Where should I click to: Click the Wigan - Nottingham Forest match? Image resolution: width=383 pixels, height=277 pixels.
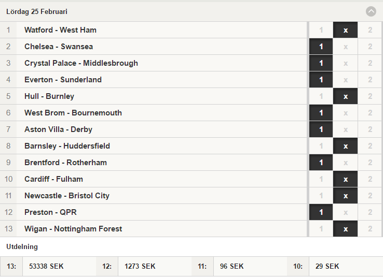[x=154, y=229]
